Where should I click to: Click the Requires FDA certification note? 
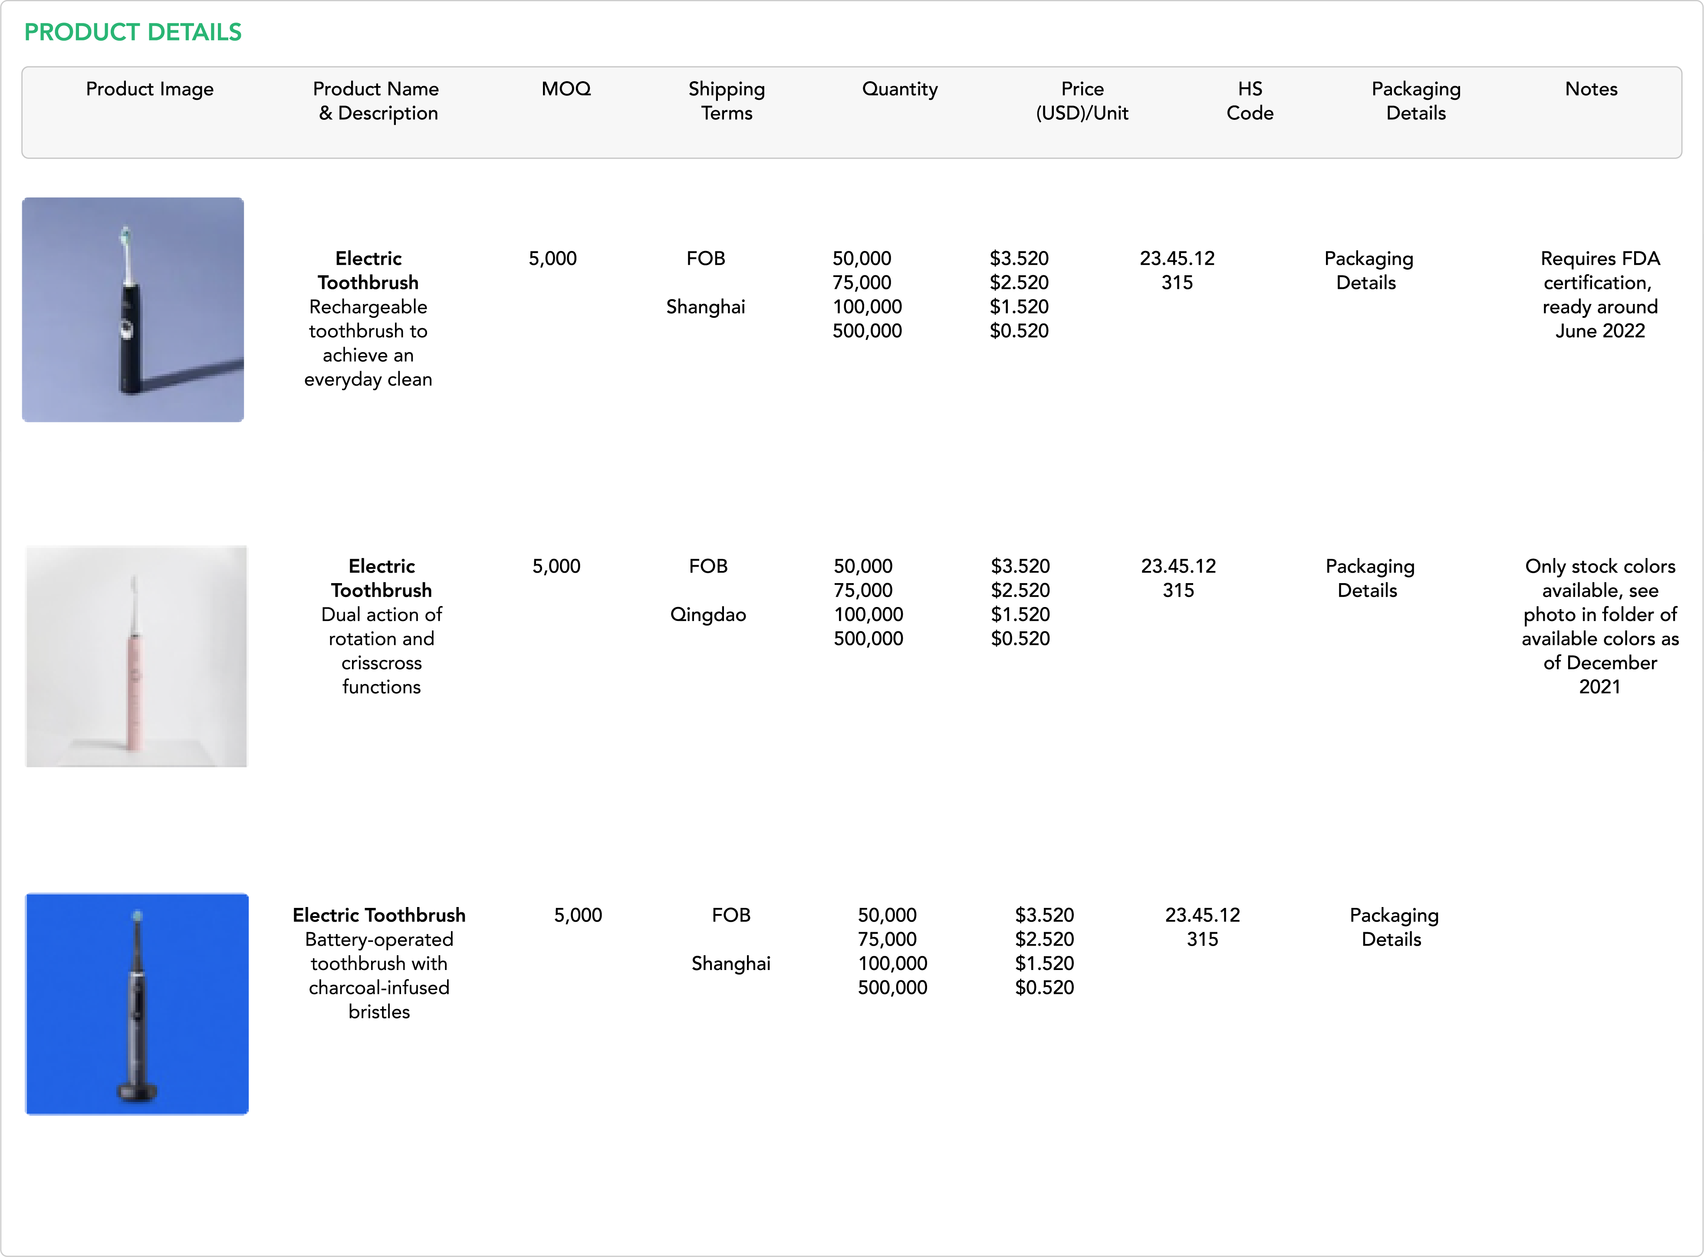pyautogui.click(x=1600, y=295)
